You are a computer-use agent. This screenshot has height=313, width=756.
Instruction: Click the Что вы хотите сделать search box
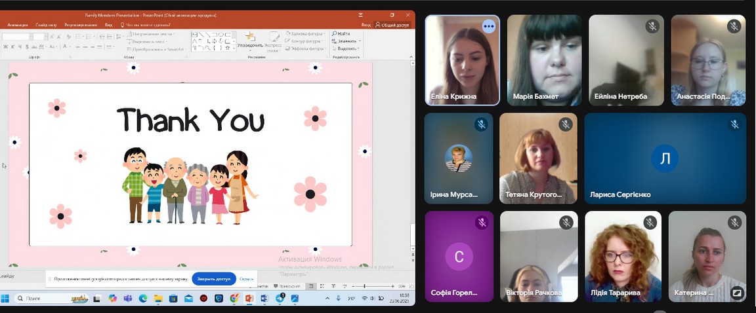[144, 24]
